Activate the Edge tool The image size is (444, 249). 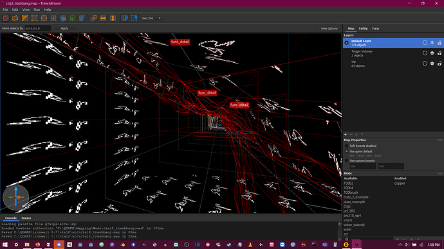point(44,19)
